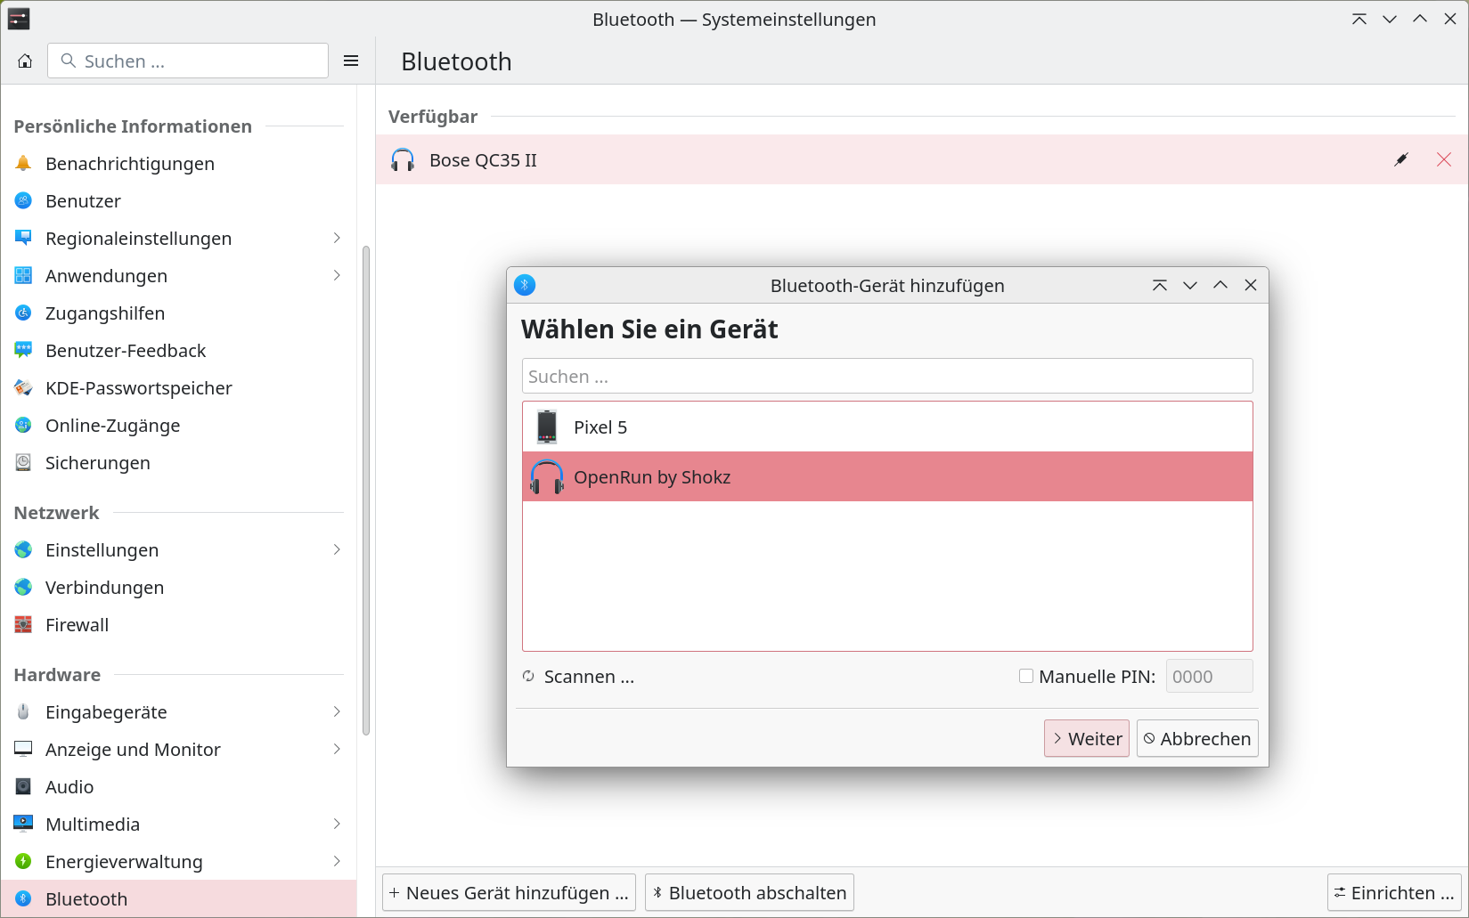
Task: Click the OpenRun by Shokz headphones icon
Action: (x=547, y=476)
